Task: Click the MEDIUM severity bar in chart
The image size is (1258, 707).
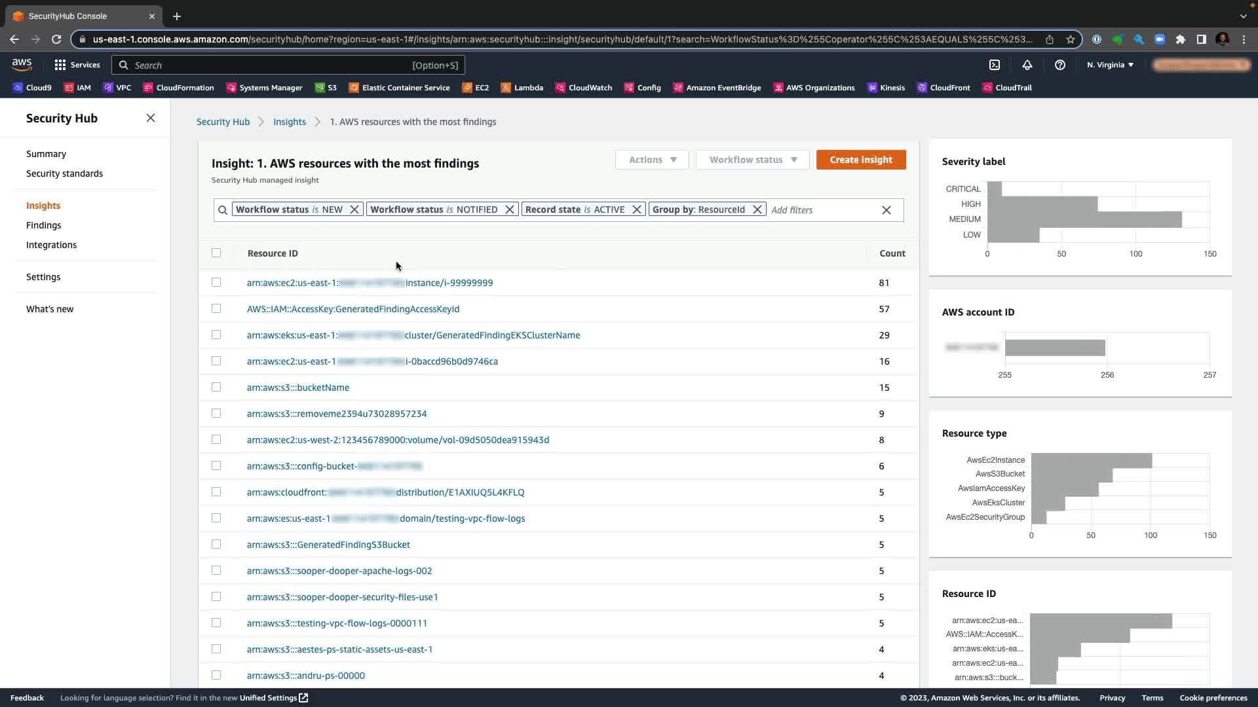Action: (1084, 219)
